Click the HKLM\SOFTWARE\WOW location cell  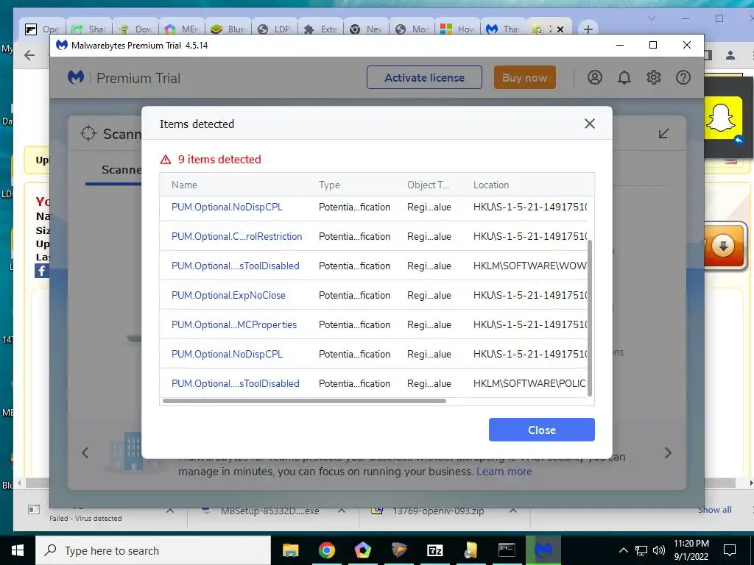[x=530, y=266]
